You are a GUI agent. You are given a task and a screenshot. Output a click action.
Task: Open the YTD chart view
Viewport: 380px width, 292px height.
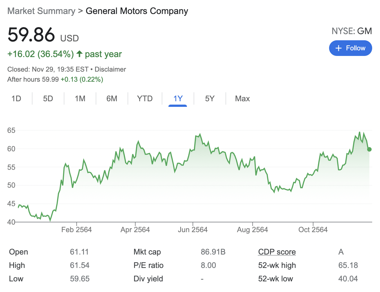tap(145, 98)
